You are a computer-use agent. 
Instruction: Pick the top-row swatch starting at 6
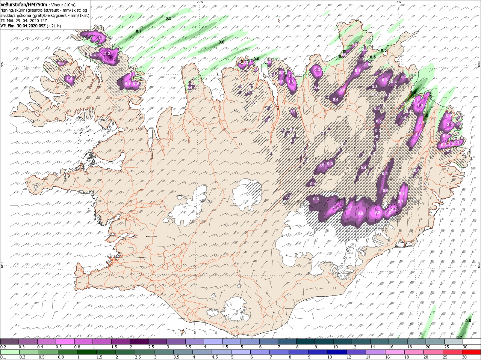coord(268,342)
